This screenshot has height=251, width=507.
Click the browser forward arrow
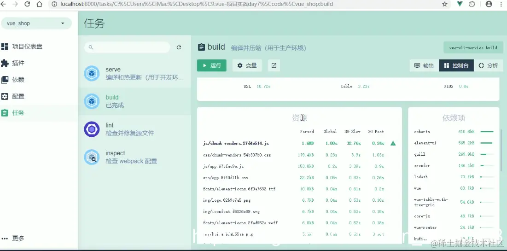15,4
